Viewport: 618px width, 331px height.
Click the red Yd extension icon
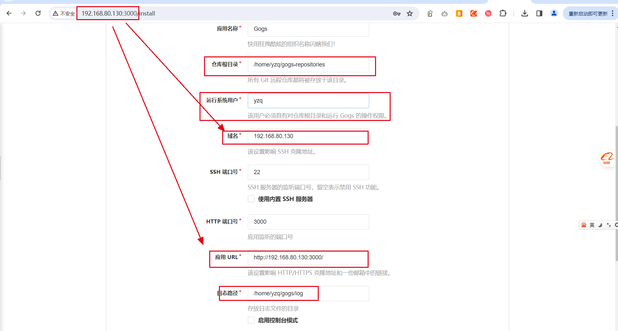click(488, 14)
